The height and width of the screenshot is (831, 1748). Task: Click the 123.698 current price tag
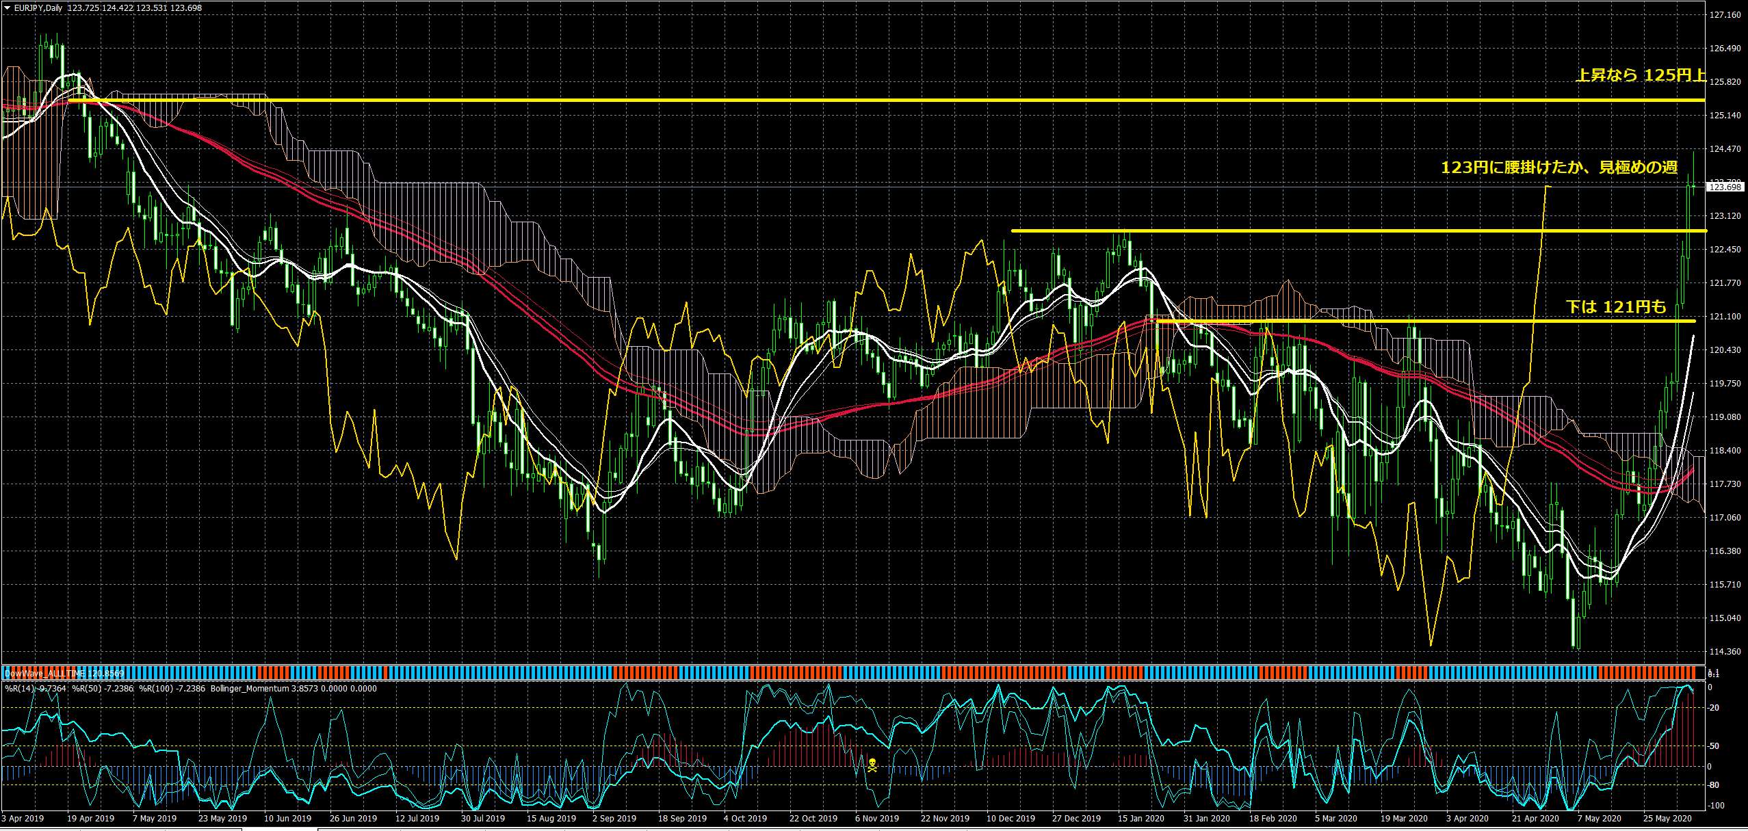click(1725, 187)
